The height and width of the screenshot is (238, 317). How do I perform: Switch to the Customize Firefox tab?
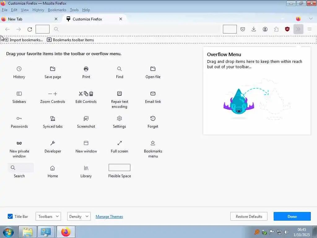pyautogui.click(x=95, y=19)
